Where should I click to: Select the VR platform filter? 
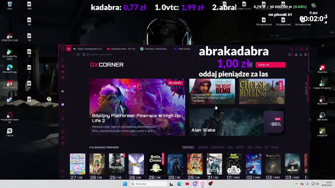coord(266,147)
